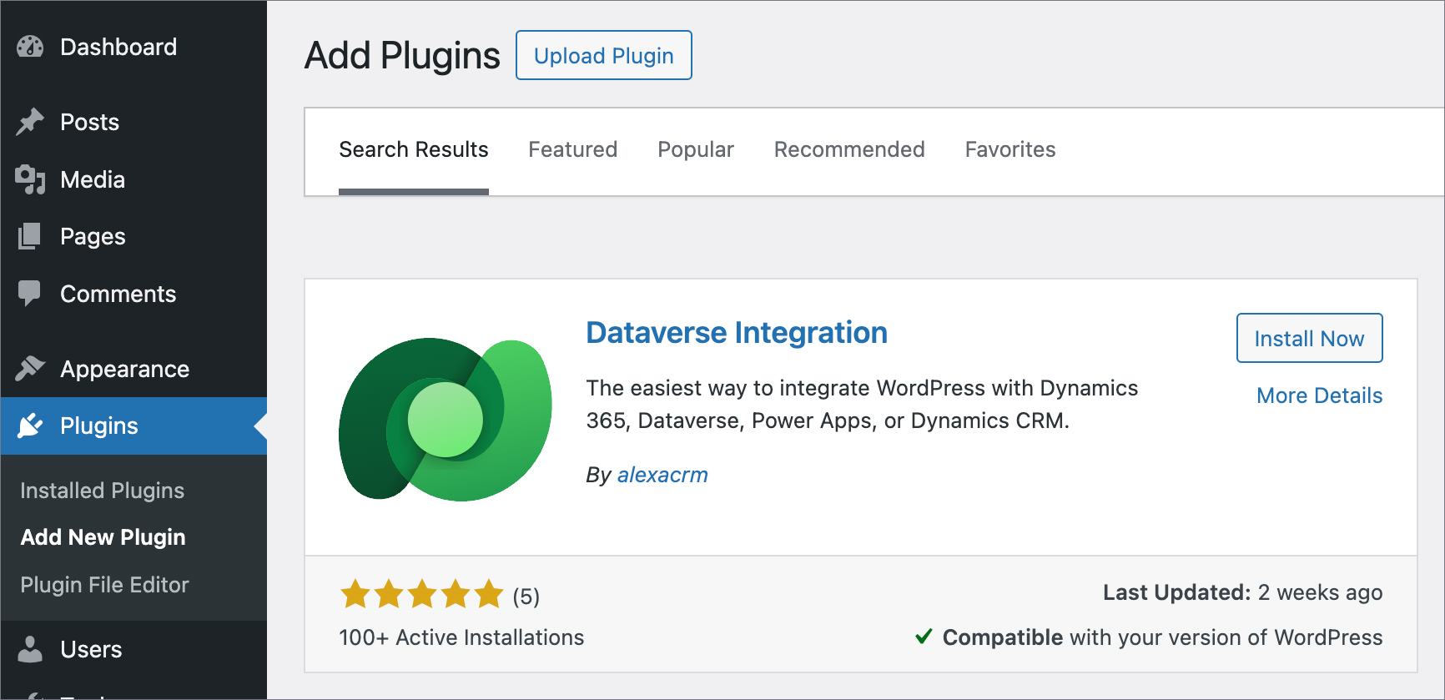Click the '(5)' rating count
This screenshot has width=1445, height=700.
526,597
